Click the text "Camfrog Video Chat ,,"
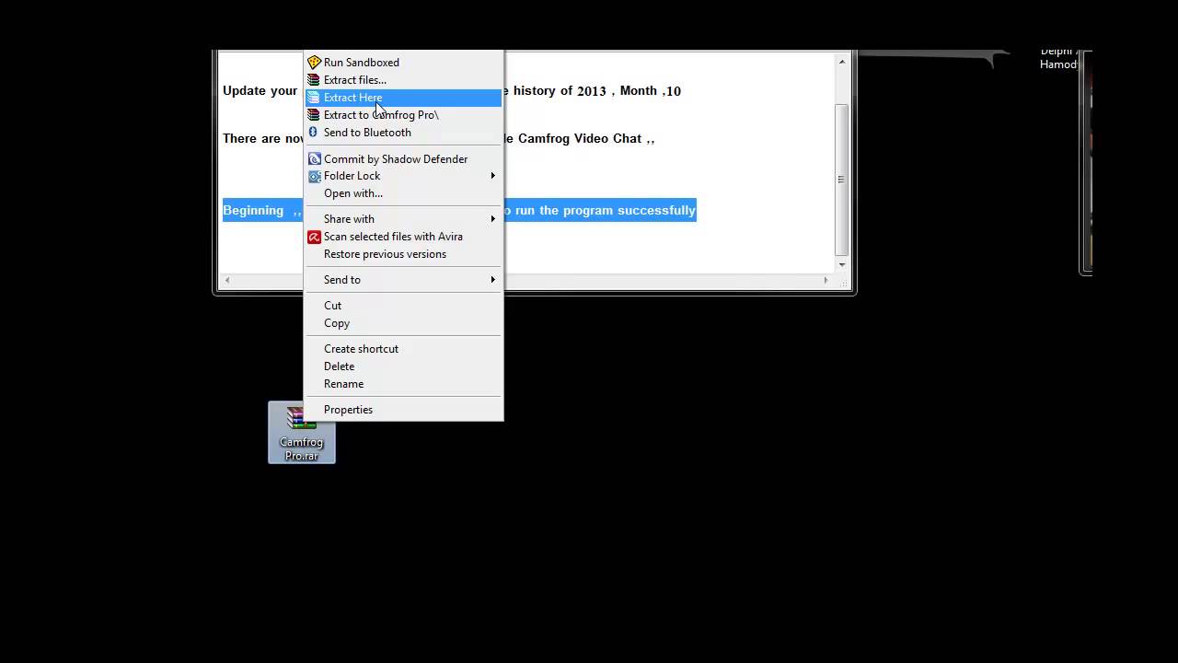Image resolution: width=1178 pixels, height=663 pixels. click(x=586, y=139)
